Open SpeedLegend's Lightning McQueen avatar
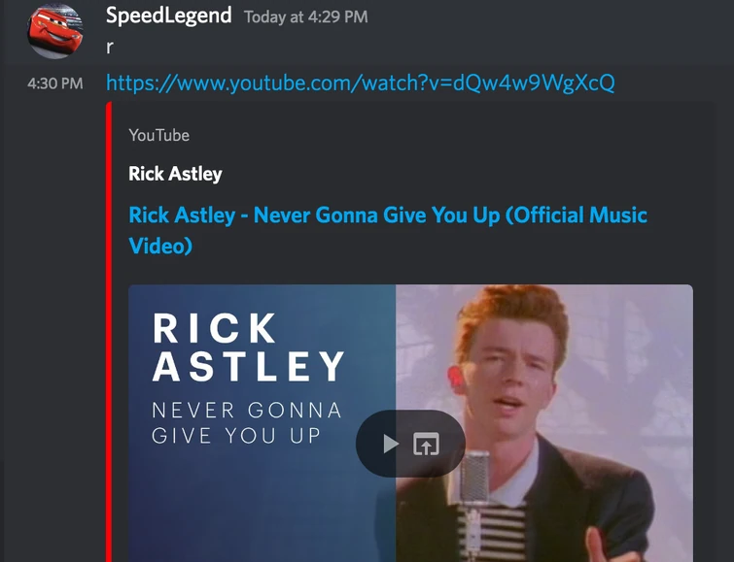Viewport: 734px width, 562px height. [55, 31]
